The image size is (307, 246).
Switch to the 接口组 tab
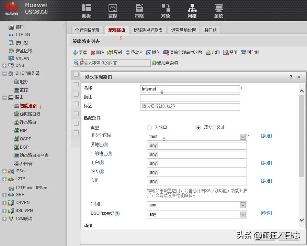211,30
